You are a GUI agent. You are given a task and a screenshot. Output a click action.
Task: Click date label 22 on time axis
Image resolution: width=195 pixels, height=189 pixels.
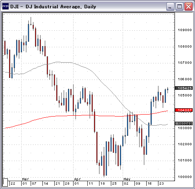click(13, 183)
